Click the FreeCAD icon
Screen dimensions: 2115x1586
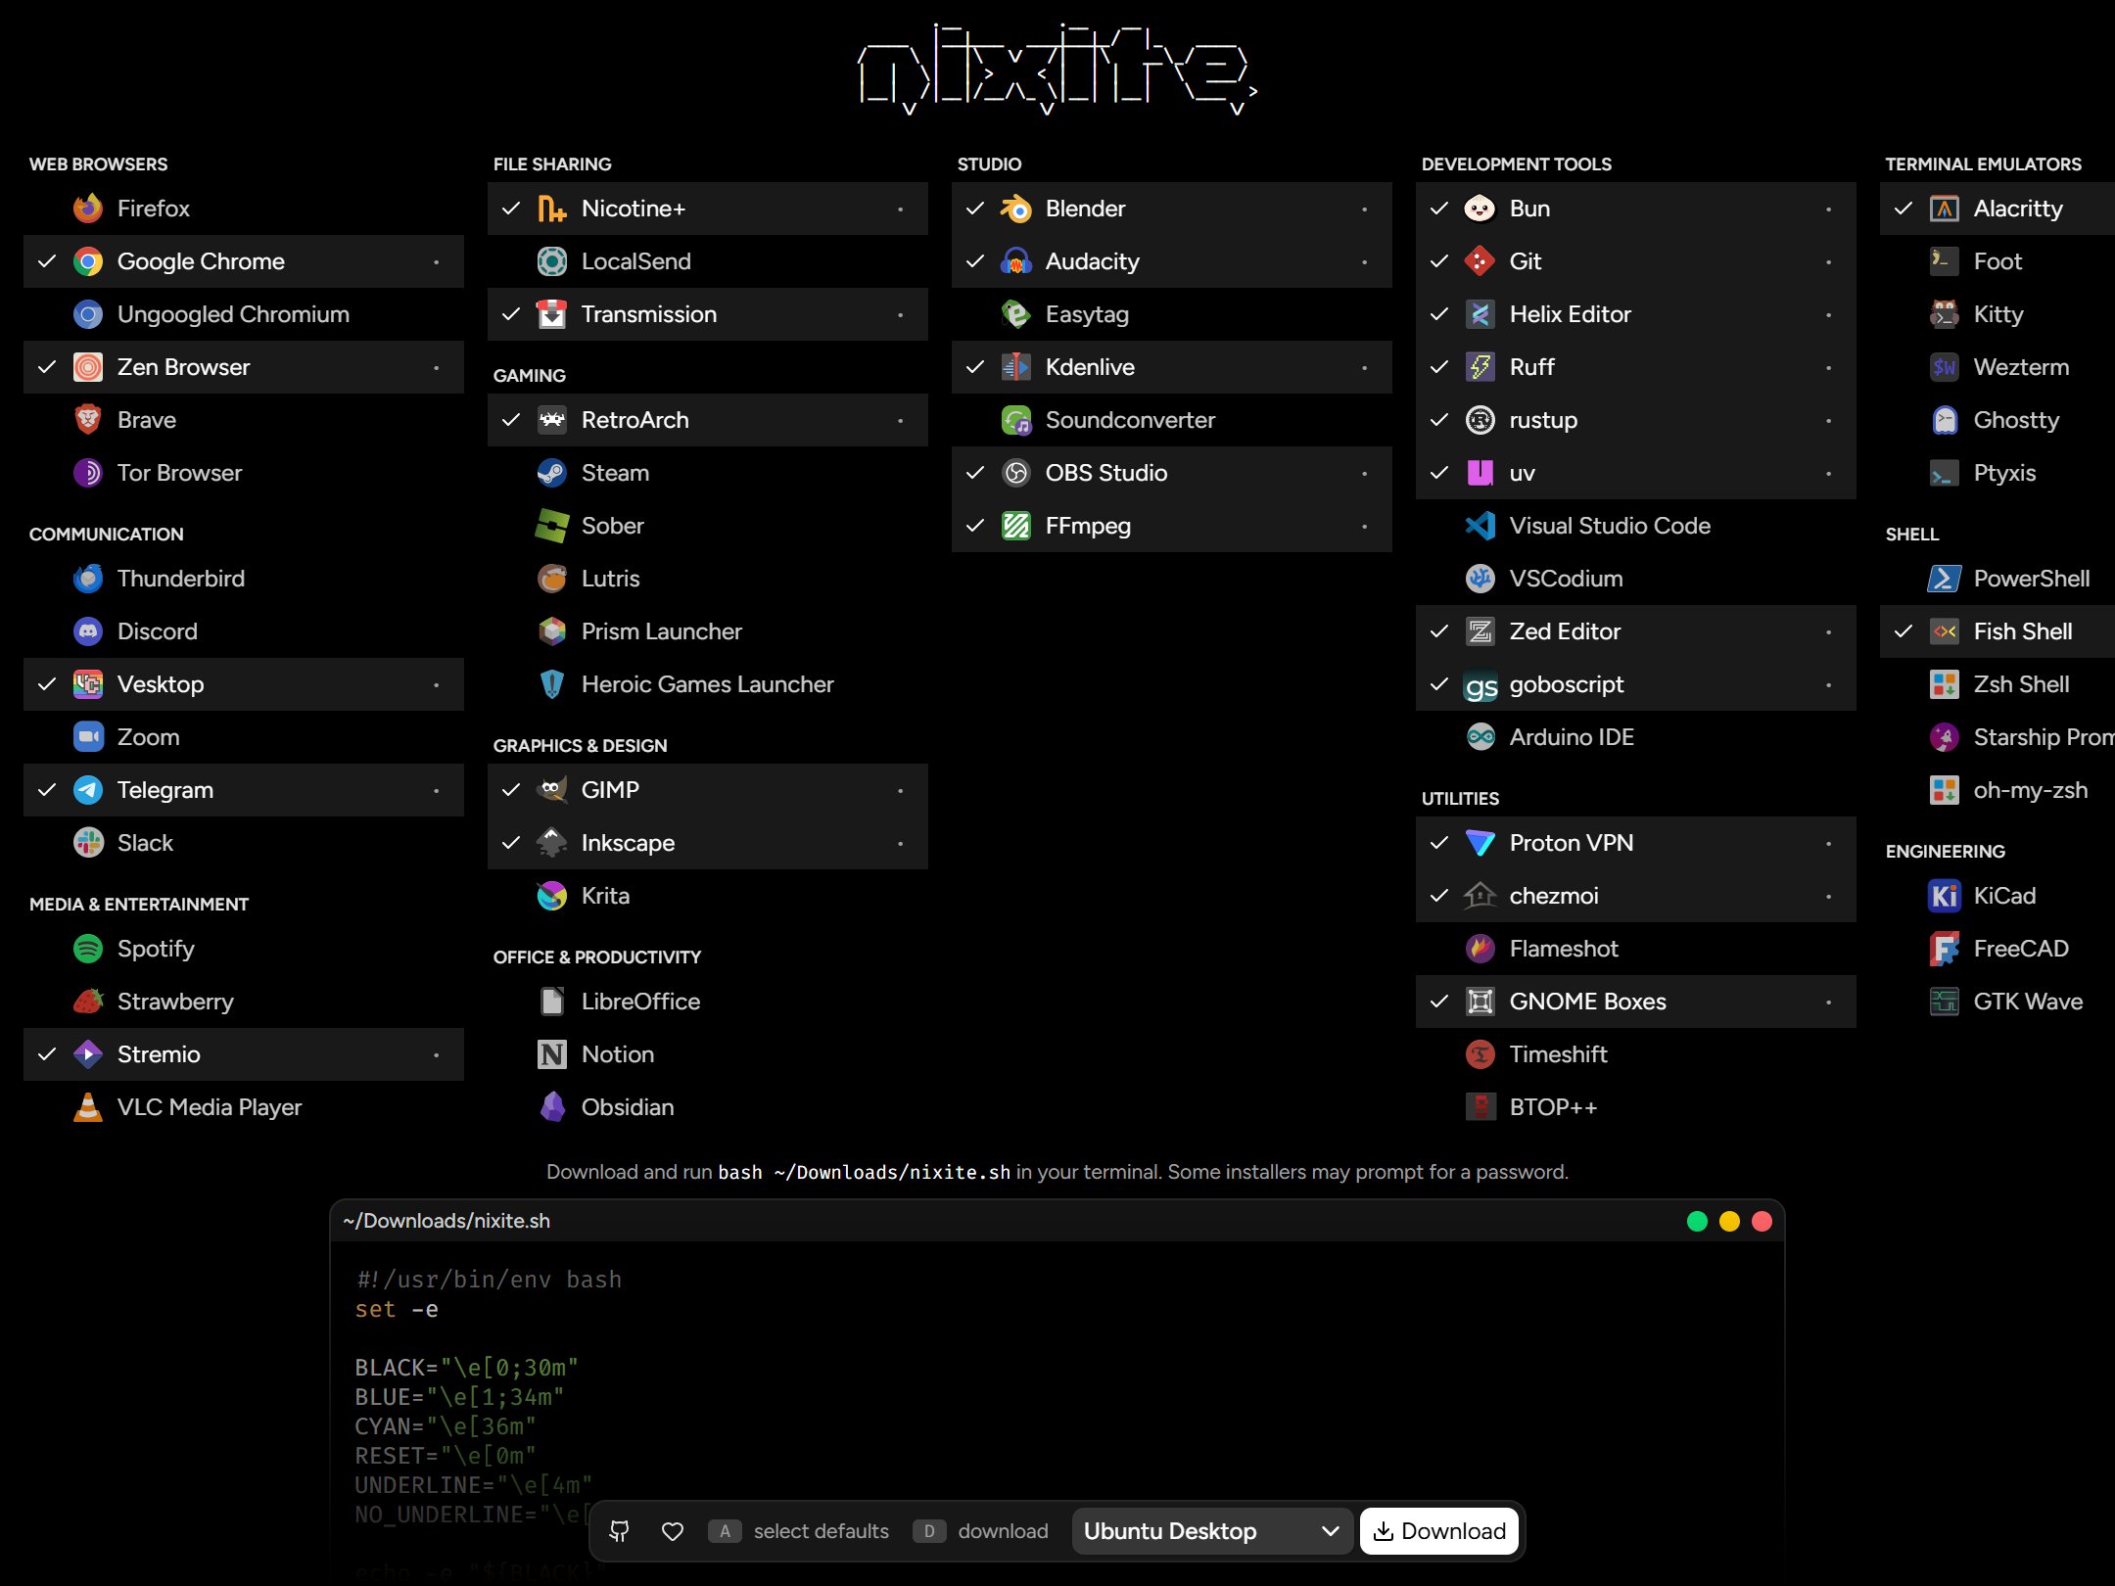[1945, 949]
